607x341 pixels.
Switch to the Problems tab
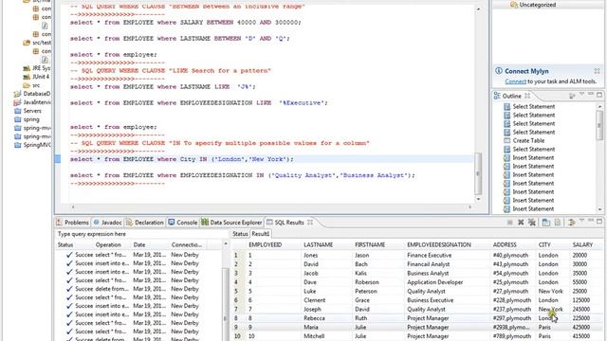(x=72, y=223)
